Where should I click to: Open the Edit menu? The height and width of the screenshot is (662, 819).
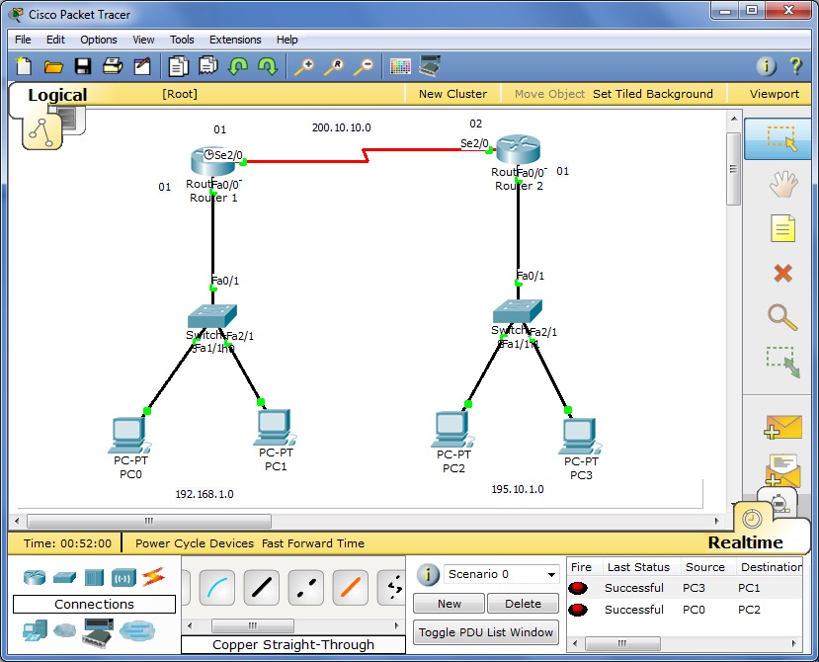click(x=55, y=40)
